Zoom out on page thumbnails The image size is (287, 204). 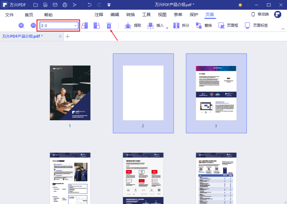33,25
